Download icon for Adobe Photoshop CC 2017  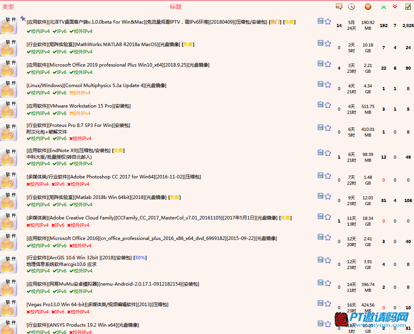[320, 175]
